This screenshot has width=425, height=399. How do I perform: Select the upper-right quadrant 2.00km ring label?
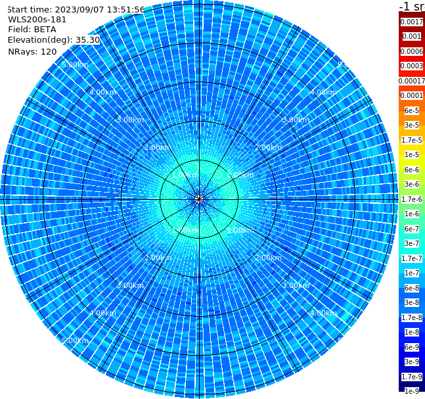pyautogui.click(x=268, y=147)
